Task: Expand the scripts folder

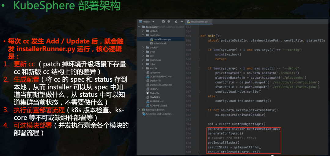Action: click(143, 68)
